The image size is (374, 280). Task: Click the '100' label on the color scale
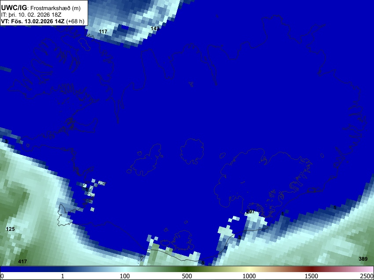[x=125, y=276]
